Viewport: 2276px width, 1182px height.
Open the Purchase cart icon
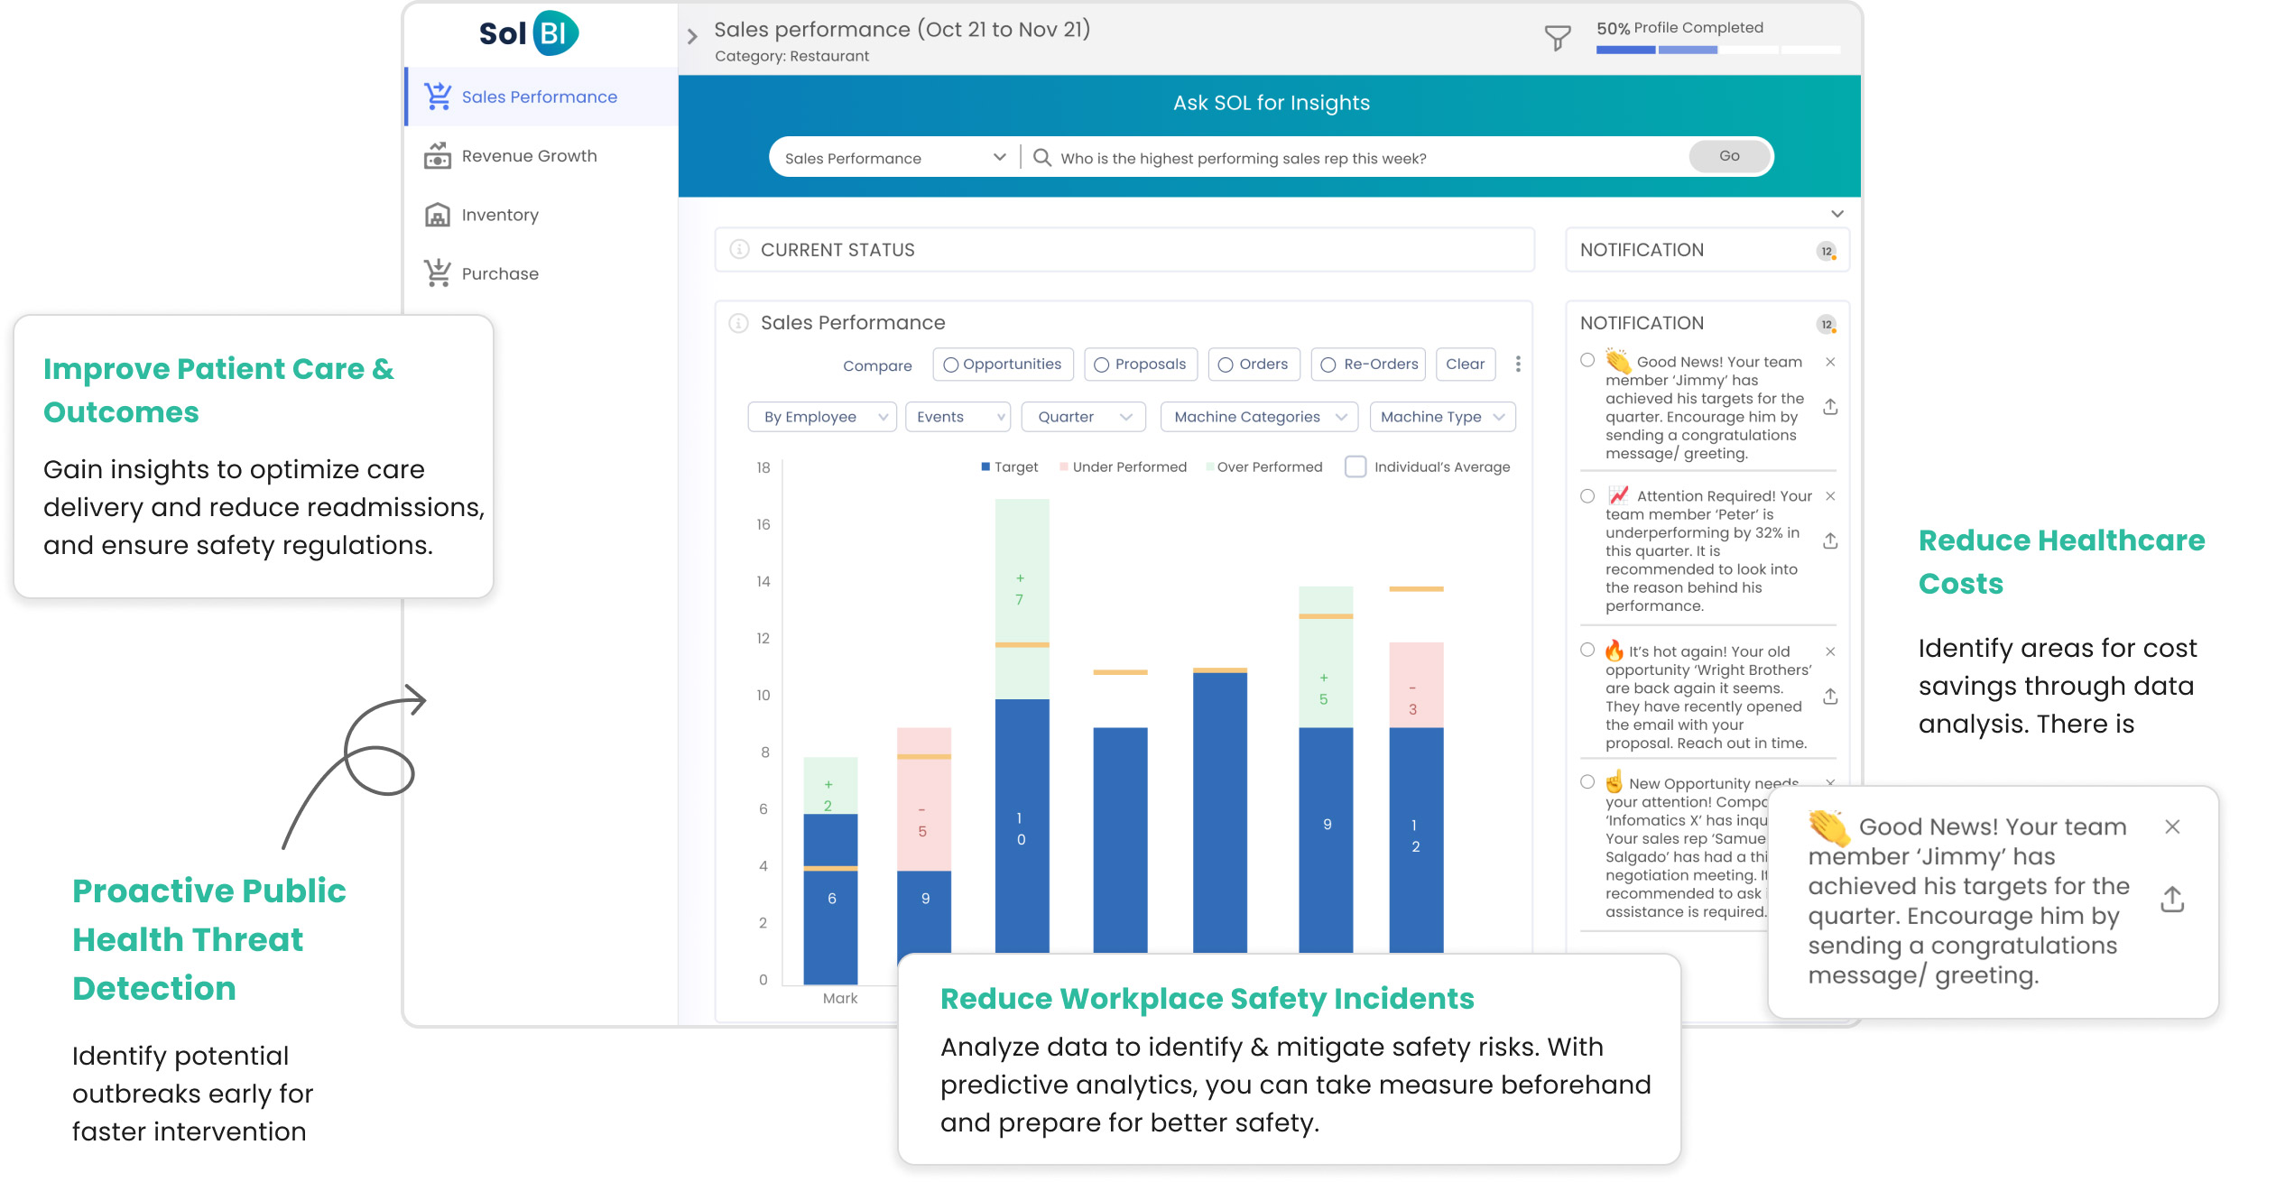click(438, 273)
